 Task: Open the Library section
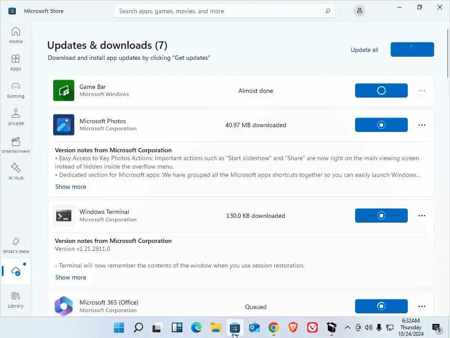[x=16, y=300]
